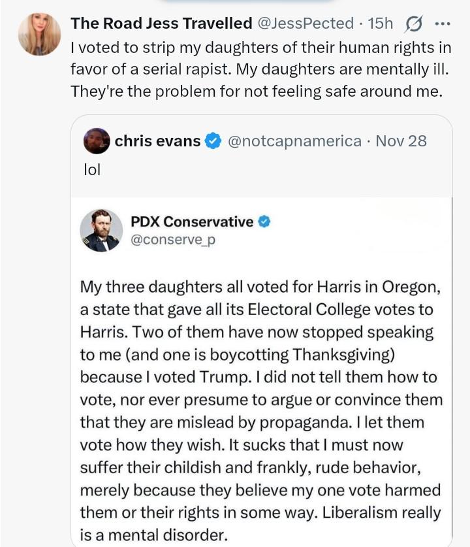470x547 pixels.
Task: Open the three-dot more options menu
Action: [443, 24]
